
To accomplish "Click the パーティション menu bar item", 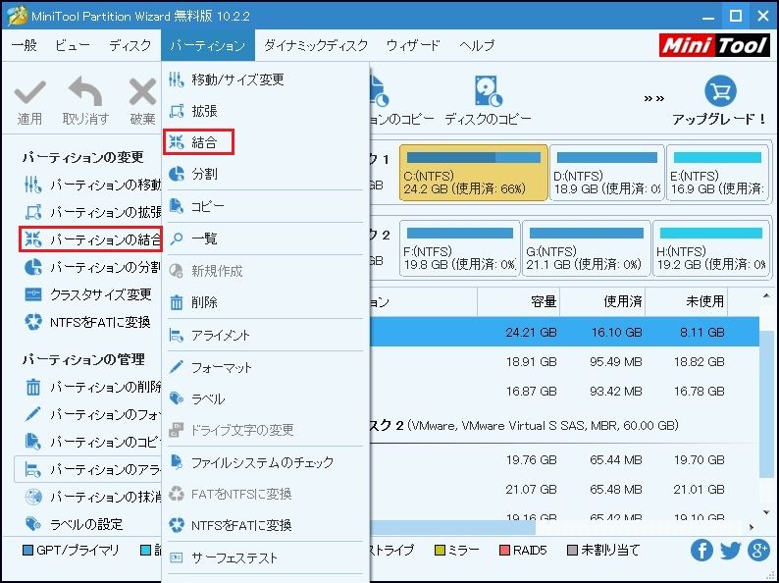I will click(208, 45).
